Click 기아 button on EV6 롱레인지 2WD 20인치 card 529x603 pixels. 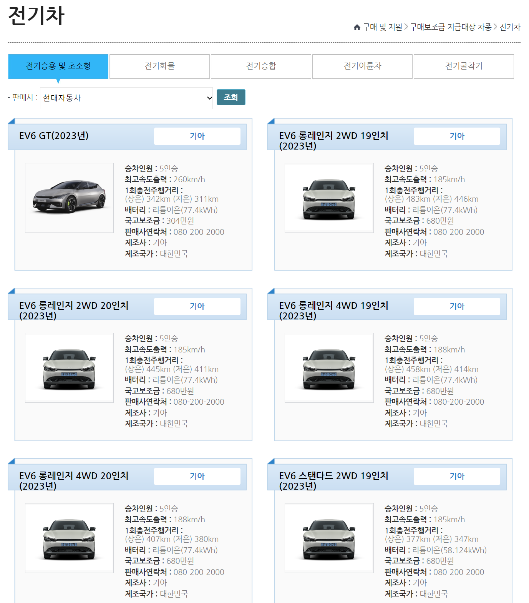click(x=197, y=306)
